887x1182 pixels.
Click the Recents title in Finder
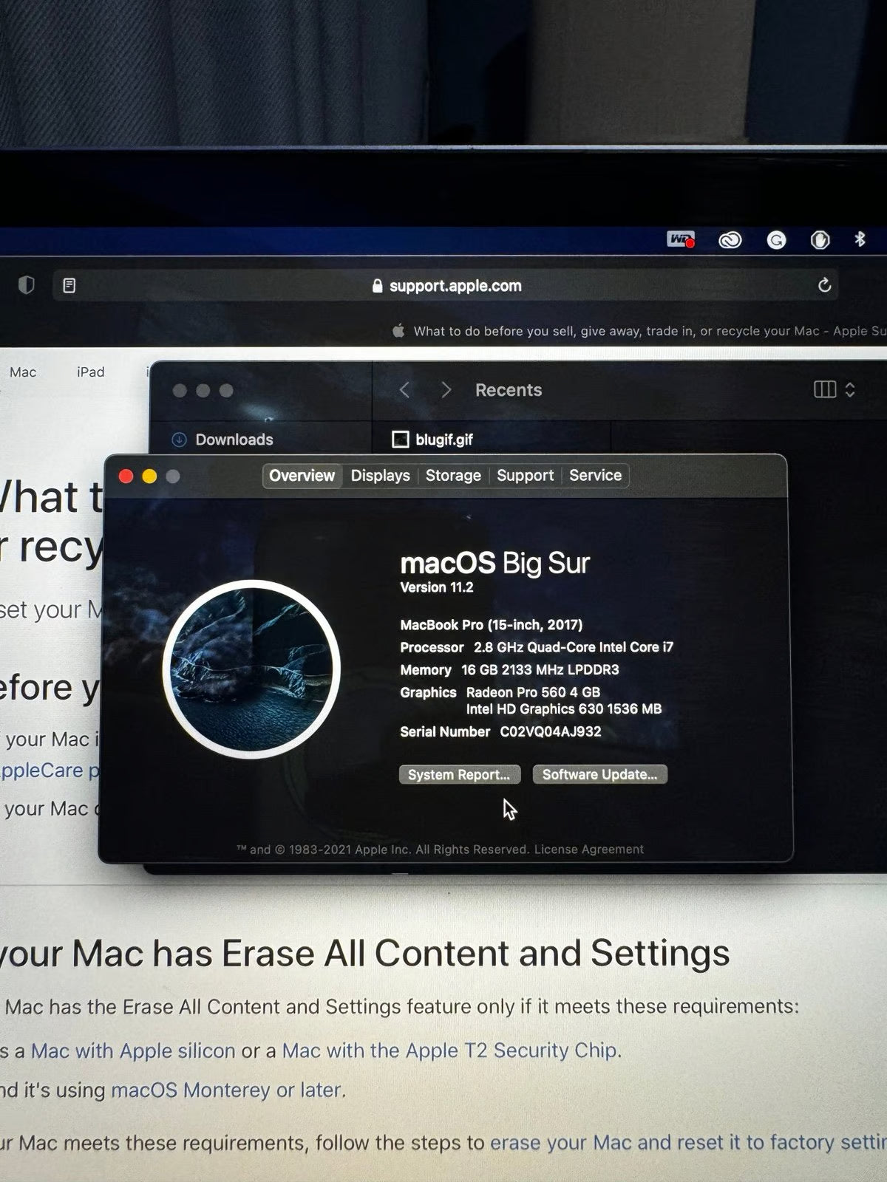pyautogui.click(x=509, y=390)
